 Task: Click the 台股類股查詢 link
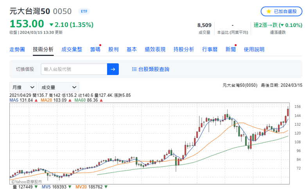[154, 69]
